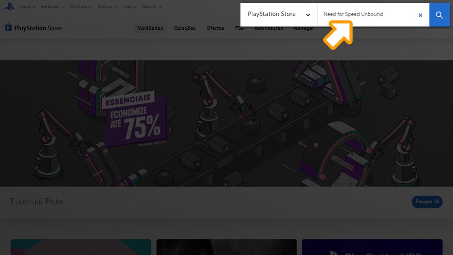
Task: Go to the Ofertas tab
Action: [x=215, y=28]
